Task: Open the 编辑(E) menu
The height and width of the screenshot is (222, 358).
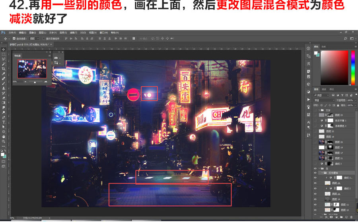Action: [23, 33]
